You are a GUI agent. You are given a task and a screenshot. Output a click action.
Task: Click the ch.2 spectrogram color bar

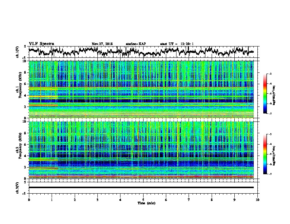(265, 154)
